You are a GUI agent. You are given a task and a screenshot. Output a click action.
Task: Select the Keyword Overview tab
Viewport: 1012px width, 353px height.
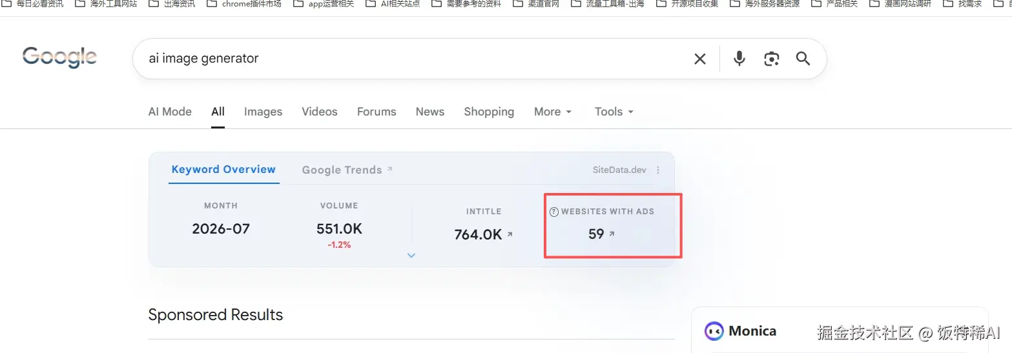tap(223, 169)
